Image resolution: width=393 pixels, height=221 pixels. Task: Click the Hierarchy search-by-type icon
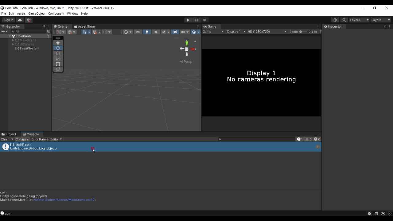click(x=48, y=32)
